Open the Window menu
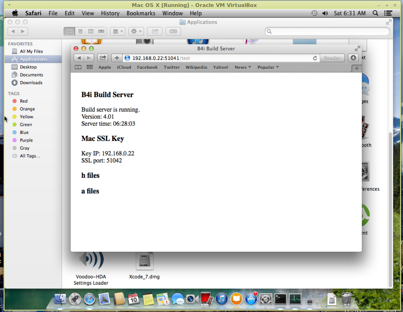 pyautogui.click(x=172, y=13)
